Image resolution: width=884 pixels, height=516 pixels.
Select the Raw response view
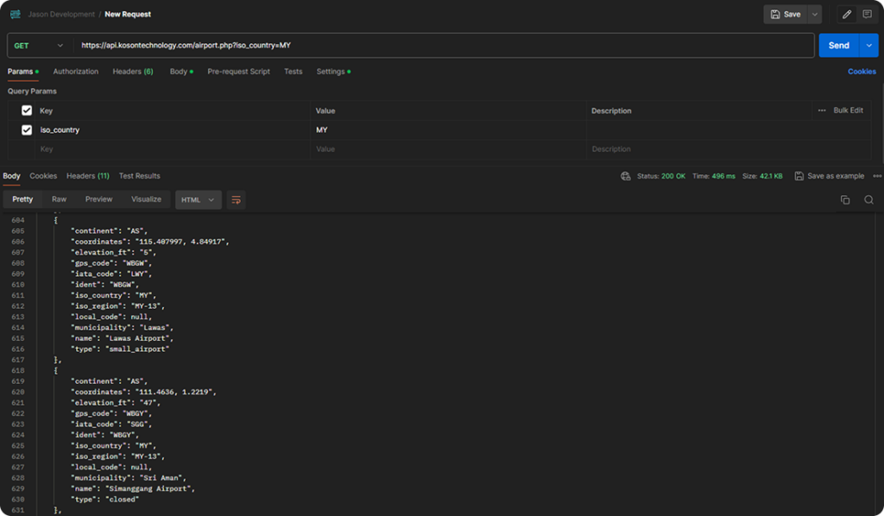(59, 199)
